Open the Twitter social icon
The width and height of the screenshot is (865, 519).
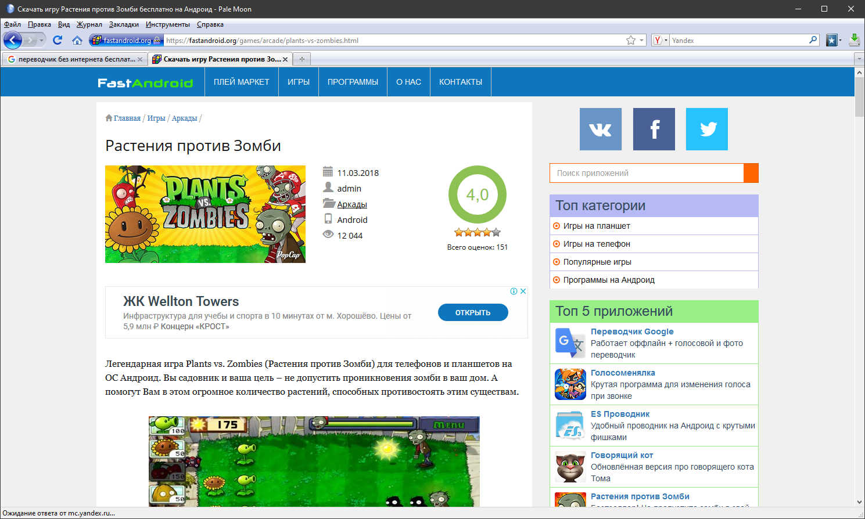tap(707, 129)
